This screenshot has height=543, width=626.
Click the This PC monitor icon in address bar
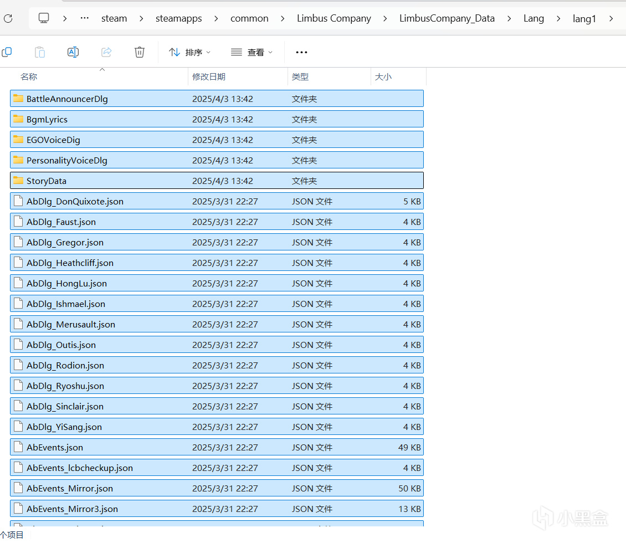[x=44, y=18]
